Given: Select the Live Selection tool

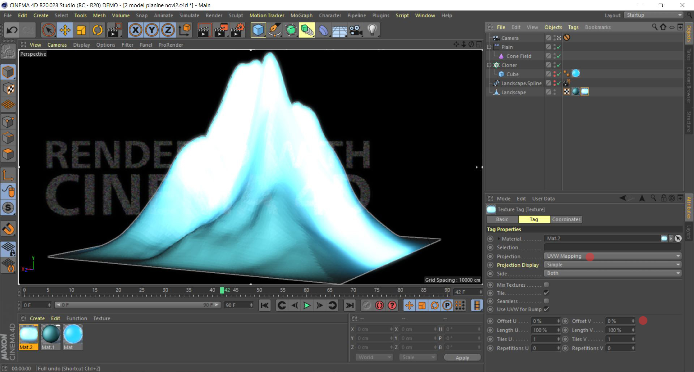Looking at the screenshot, I should [x=48, y=30].
